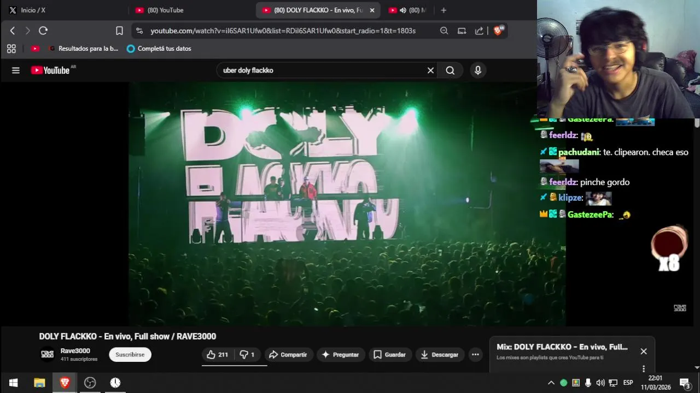Switch the ESP input language
The height and width of the screenshot is (393, 700).
[x=628, y=383]
